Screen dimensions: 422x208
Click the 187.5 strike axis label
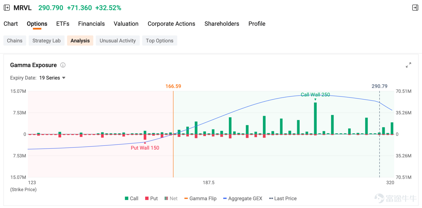pyautogui.click(x=208, y=182)
